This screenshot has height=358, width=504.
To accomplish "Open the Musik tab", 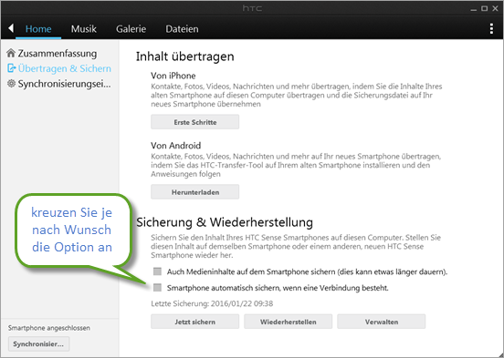I will [84, 29].
